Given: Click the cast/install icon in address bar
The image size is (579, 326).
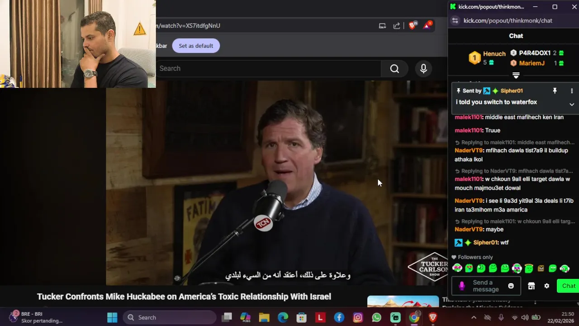Looking at the screenshot, I should point(382,26).
